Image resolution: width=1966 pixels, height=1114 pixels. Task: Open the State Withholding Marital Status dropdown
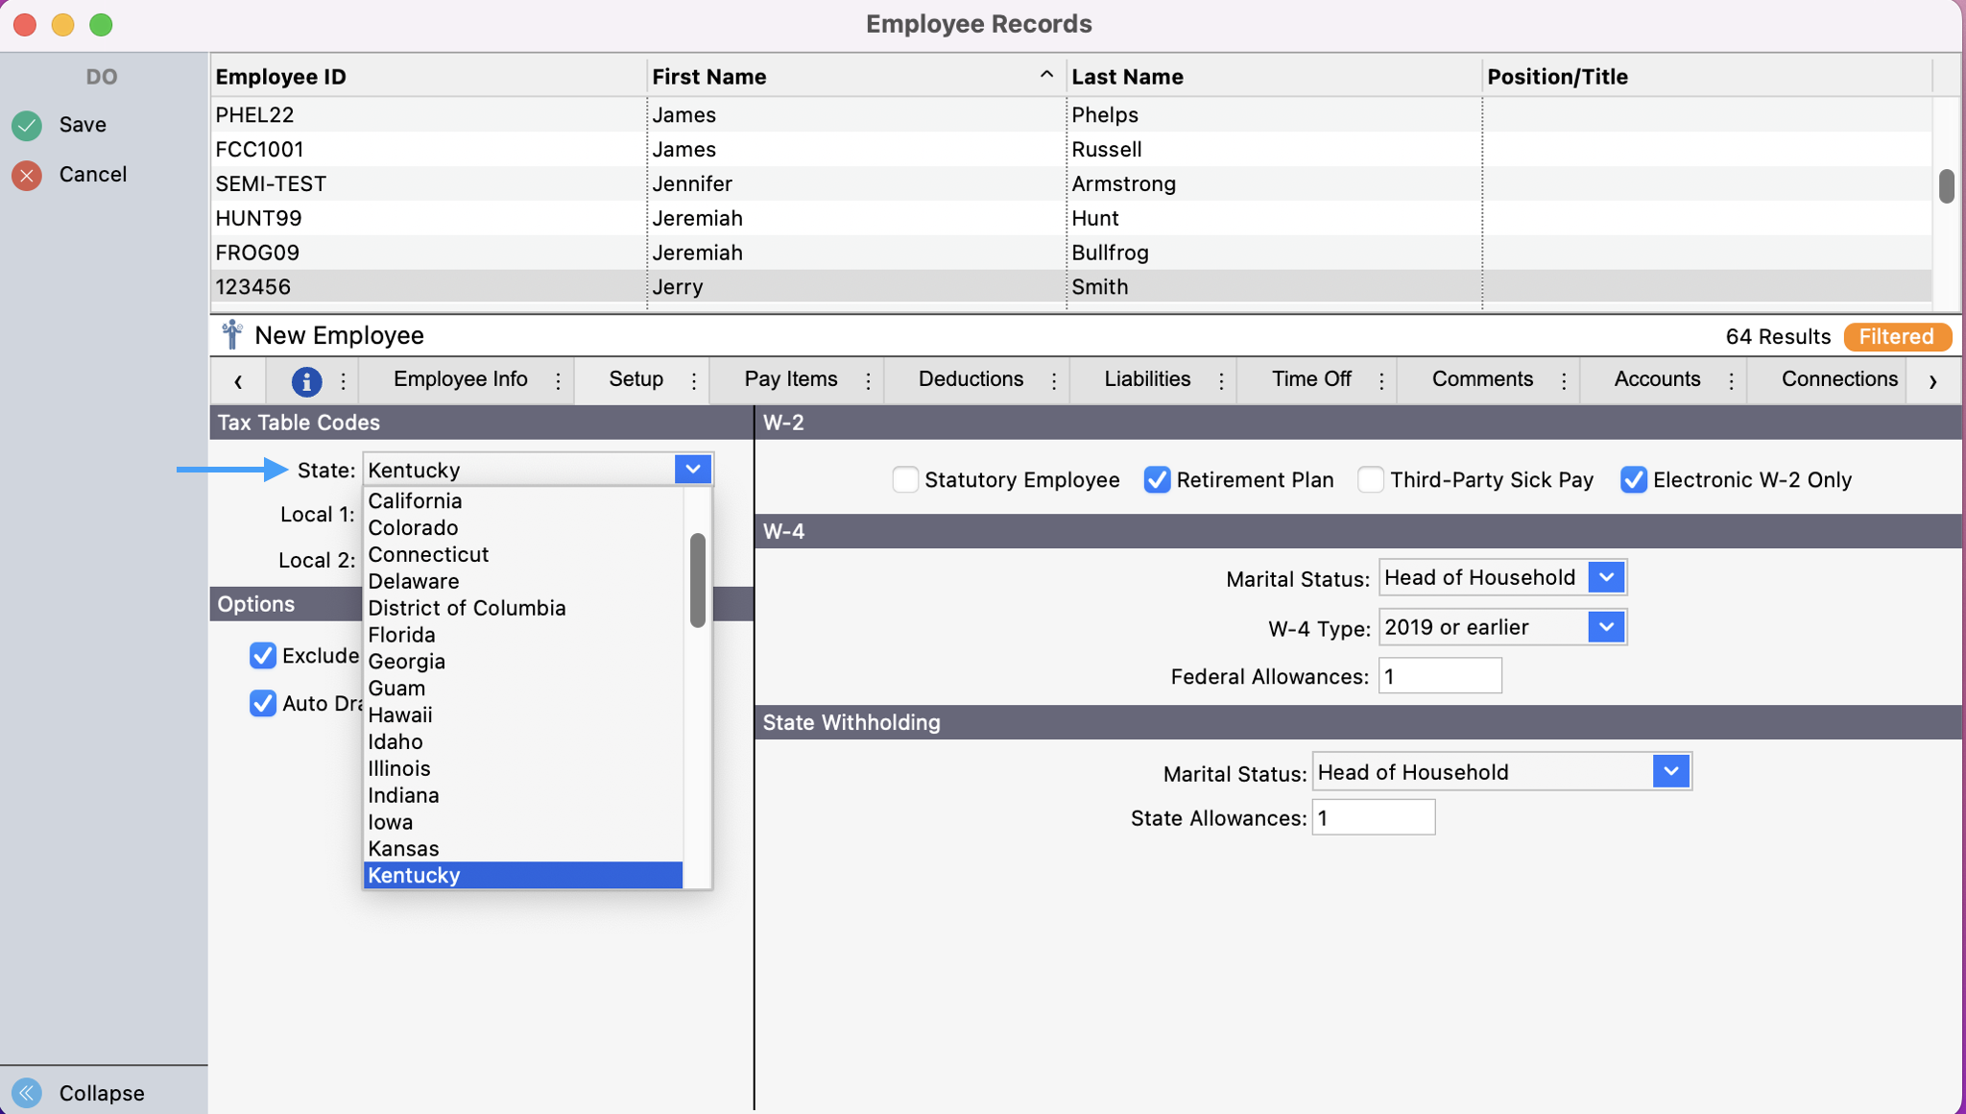1670,771
